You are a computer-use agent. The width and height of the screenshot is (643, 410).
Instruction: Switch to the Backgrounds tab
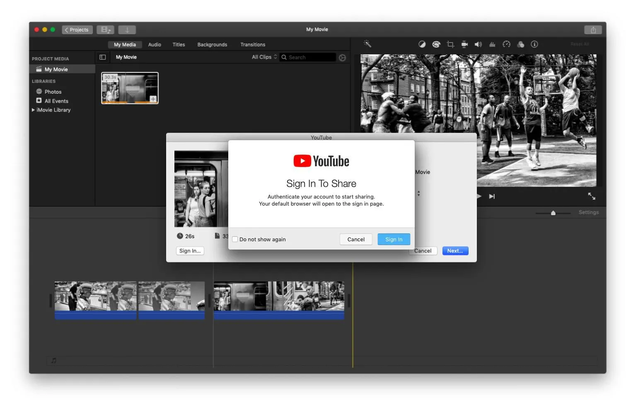[212, 44]
